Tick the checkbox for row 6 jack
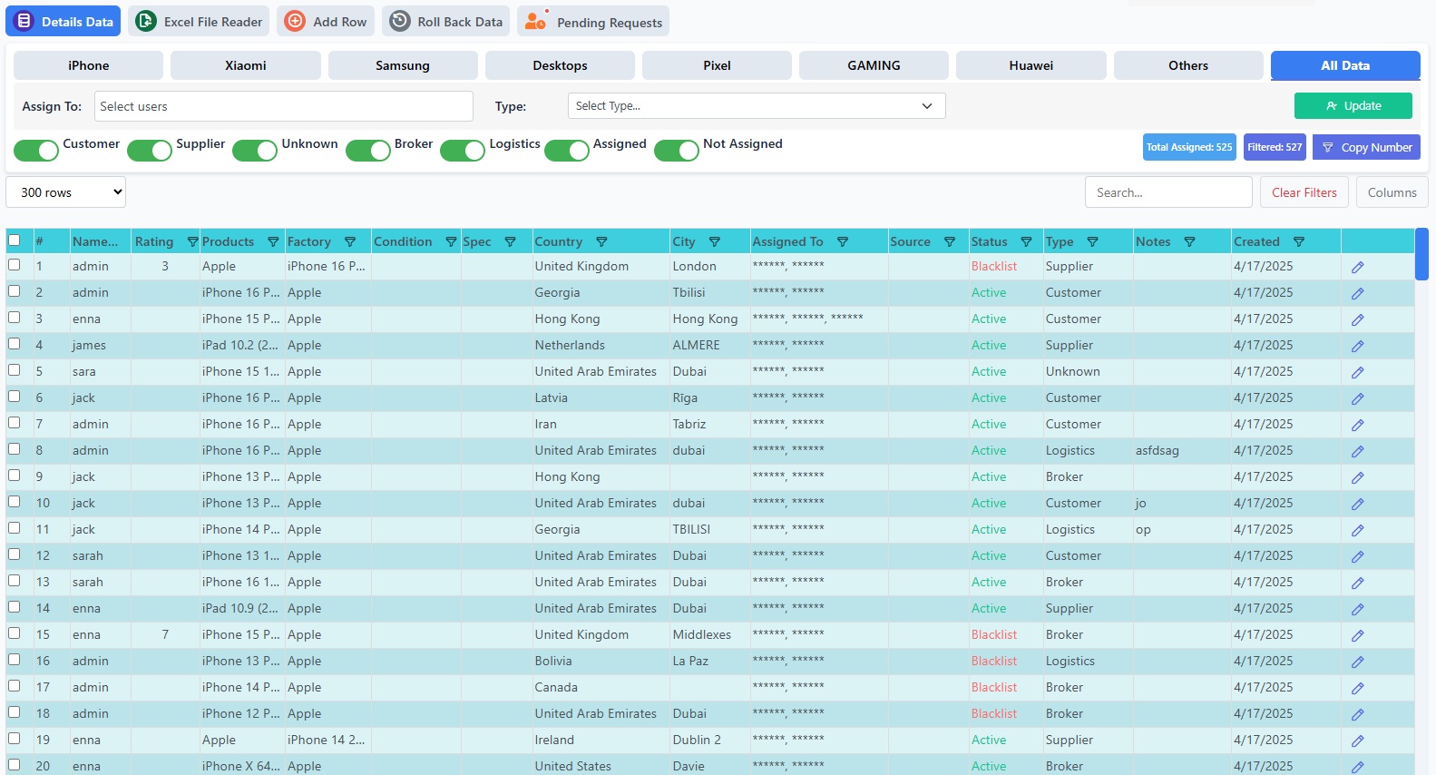Image resolution: width=1436 pixels, height=775 pixels. coord(15,397)
